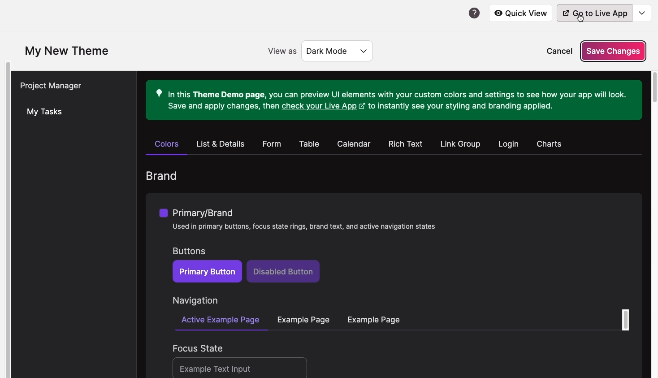This screenshot has height=378, width=658.
Task: Go to the Link Group tab
Action: (x=460, y=144)
